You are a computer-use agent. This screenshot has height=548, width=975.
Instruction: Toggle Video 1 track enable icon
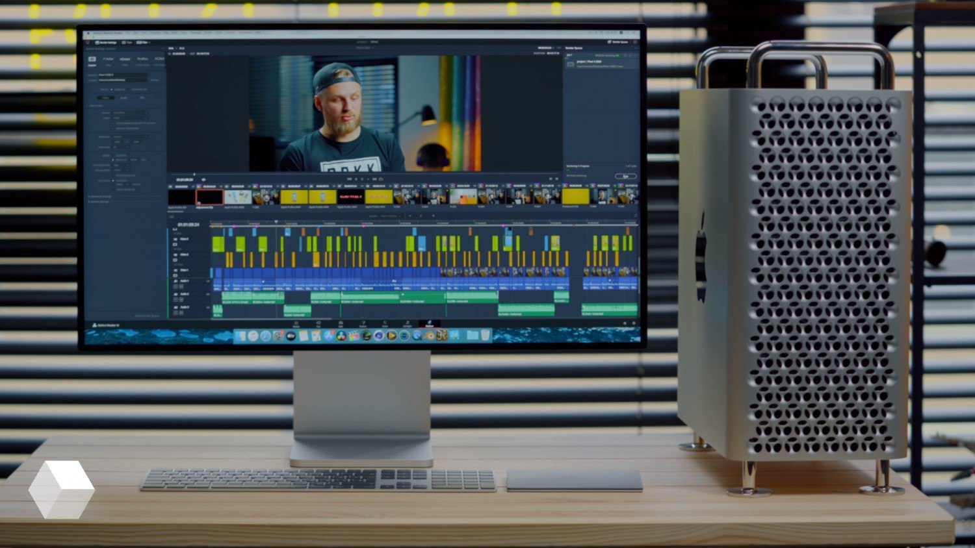click(x=175, y=275)
